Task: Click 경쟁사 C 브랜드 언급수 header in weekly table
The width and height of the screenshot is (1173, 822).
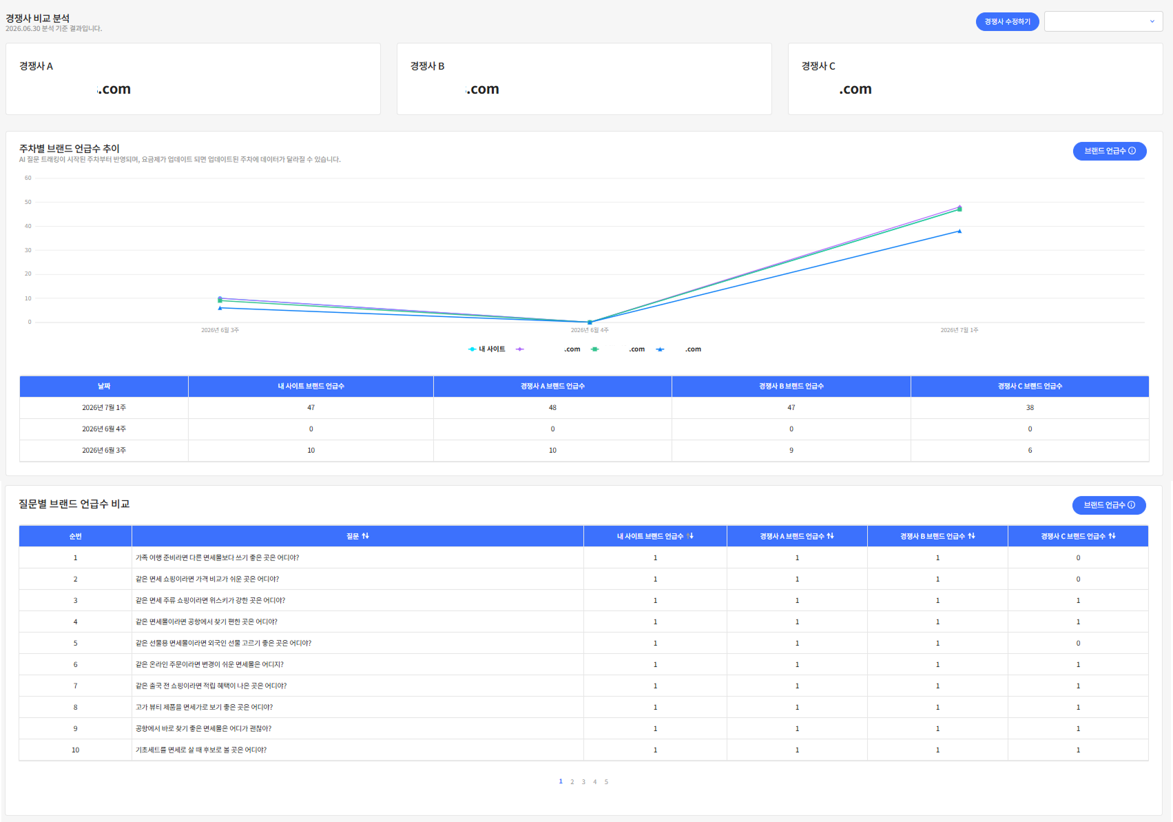Action: (1030, 387)
